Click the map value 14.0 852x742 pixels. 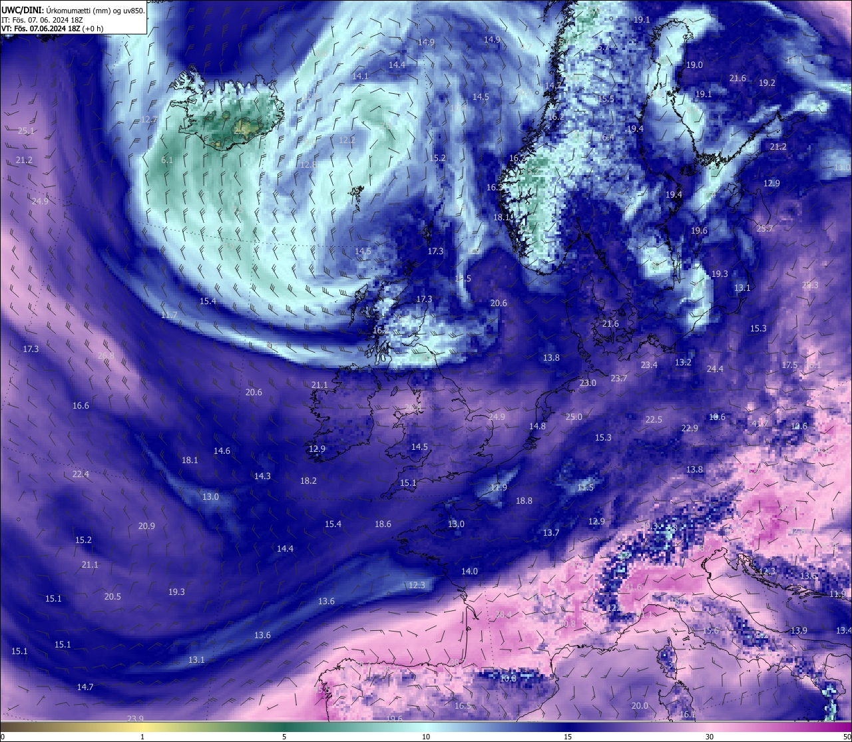click(x=469, y=572)
